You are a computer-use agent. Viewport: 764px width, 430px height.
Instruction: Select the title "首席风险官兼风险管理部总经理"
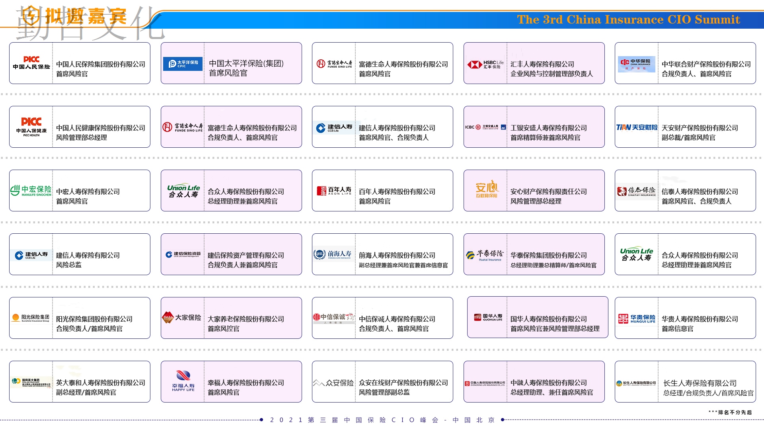point(555,328)
